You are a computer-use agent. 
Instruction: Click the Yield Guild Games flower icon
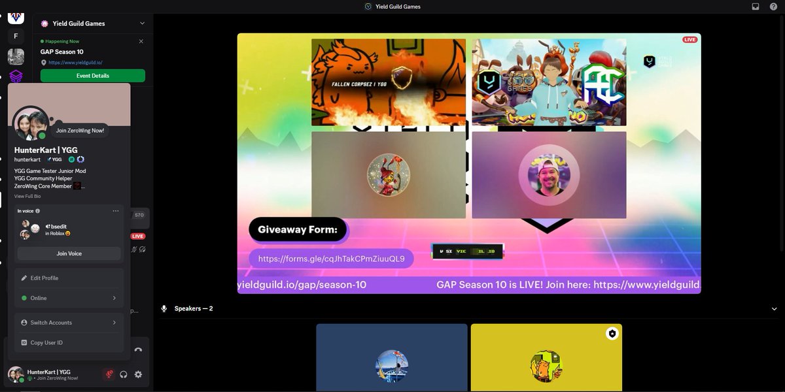click(44, 24)
